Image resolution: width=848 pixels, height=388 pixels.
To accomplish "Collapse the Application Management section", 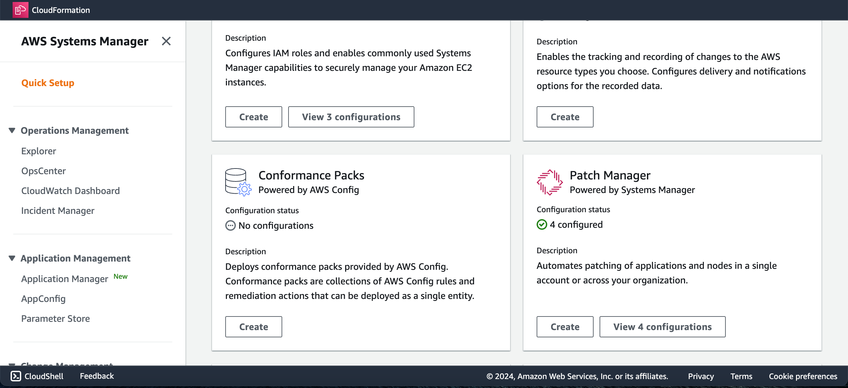I will coord(12,258).
